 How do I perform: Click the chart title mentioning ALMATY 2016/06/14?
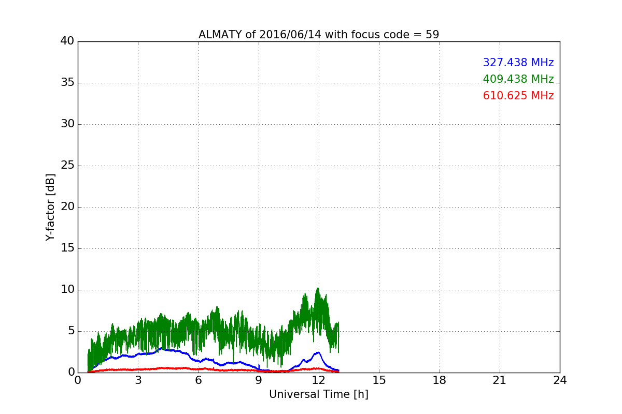pyautogui.click(x=319, y=35)
